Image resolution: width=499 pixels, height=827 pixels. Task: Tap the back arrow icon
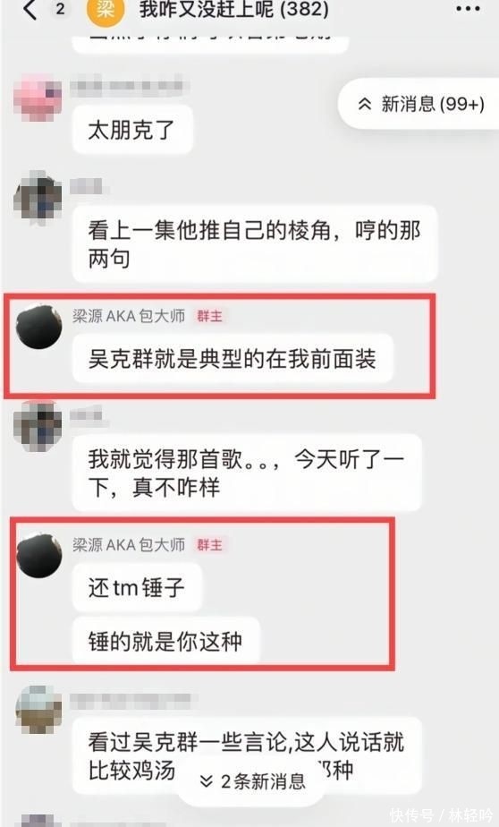30,10
